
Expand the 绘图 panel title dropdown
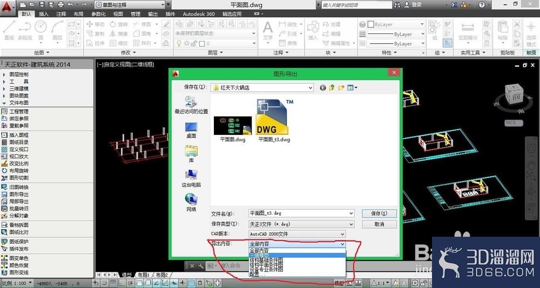(x=42, y=53)
